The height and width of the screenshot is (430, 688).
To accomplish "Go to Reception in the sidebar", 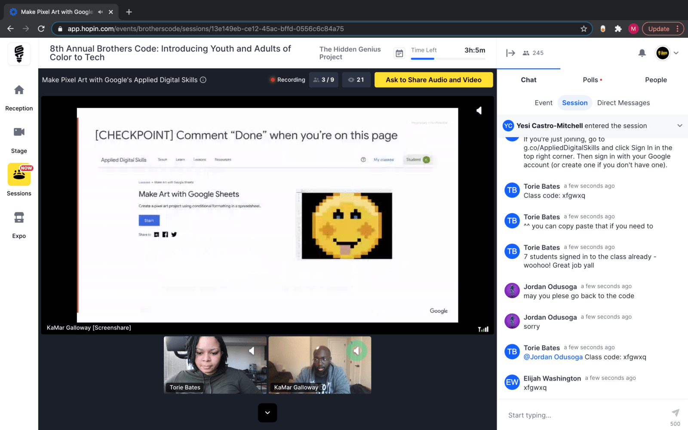I will 19,90.
